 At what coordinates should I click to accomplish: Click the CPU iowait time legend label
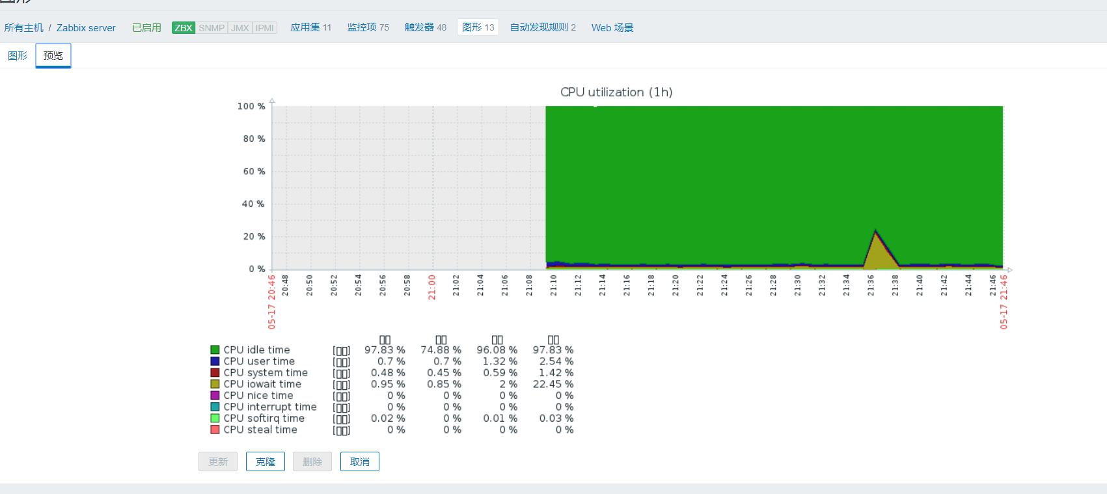[262, 384]
